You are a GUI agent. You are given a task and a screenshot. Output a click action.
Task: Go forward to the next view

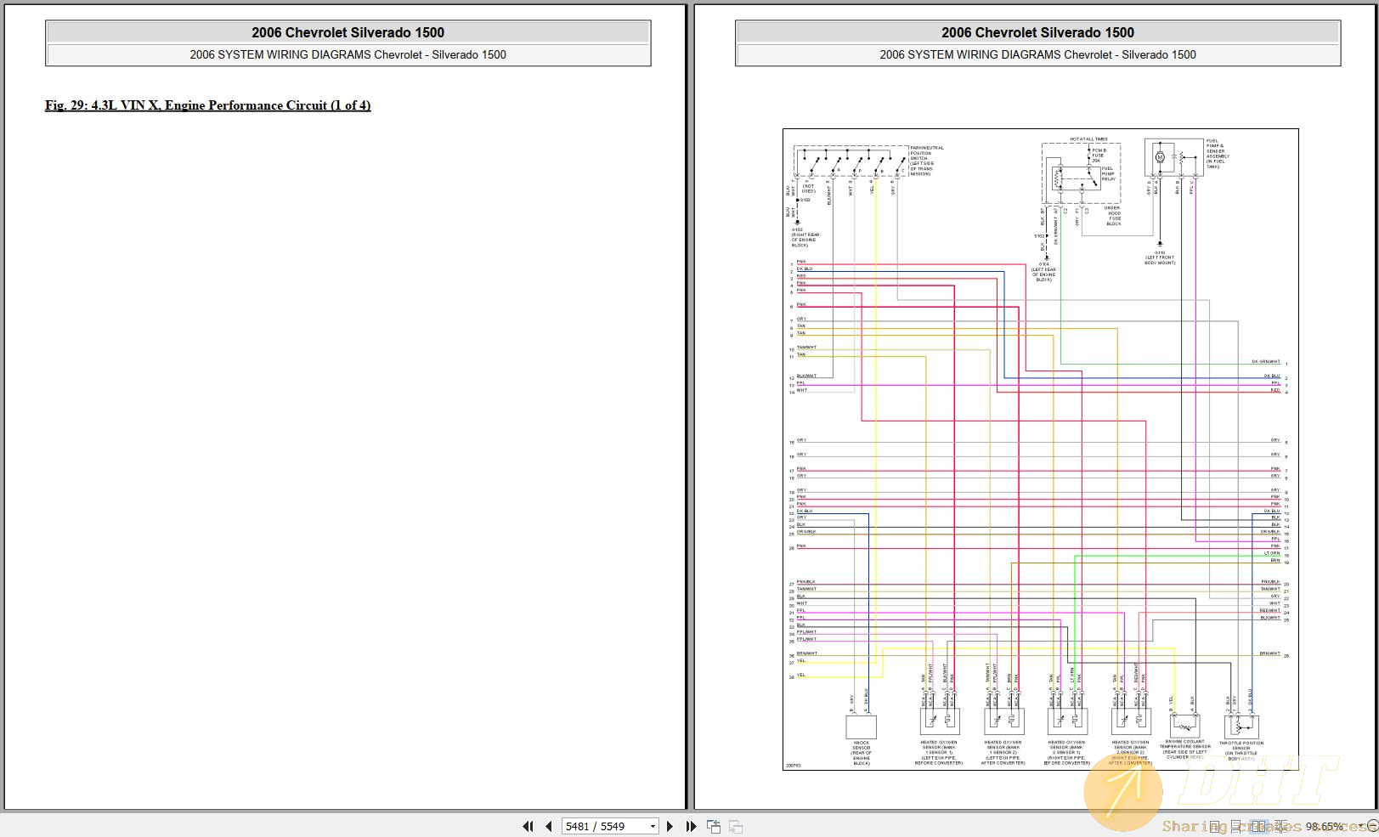pos(736,826)
